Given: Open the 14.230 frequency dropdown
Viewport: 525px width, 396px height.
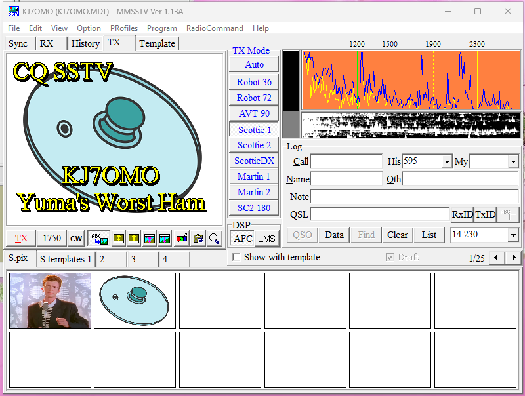Looking at the screenshot, I should [513, 235].
